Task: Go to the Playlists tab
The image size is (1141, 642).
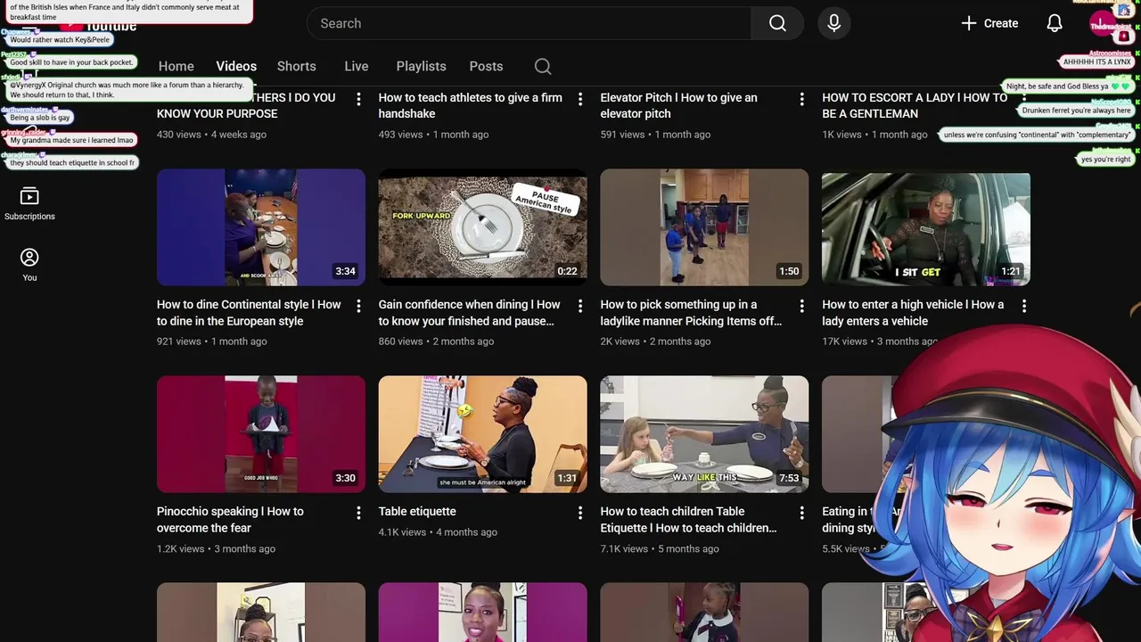Action: coord(422,66)
